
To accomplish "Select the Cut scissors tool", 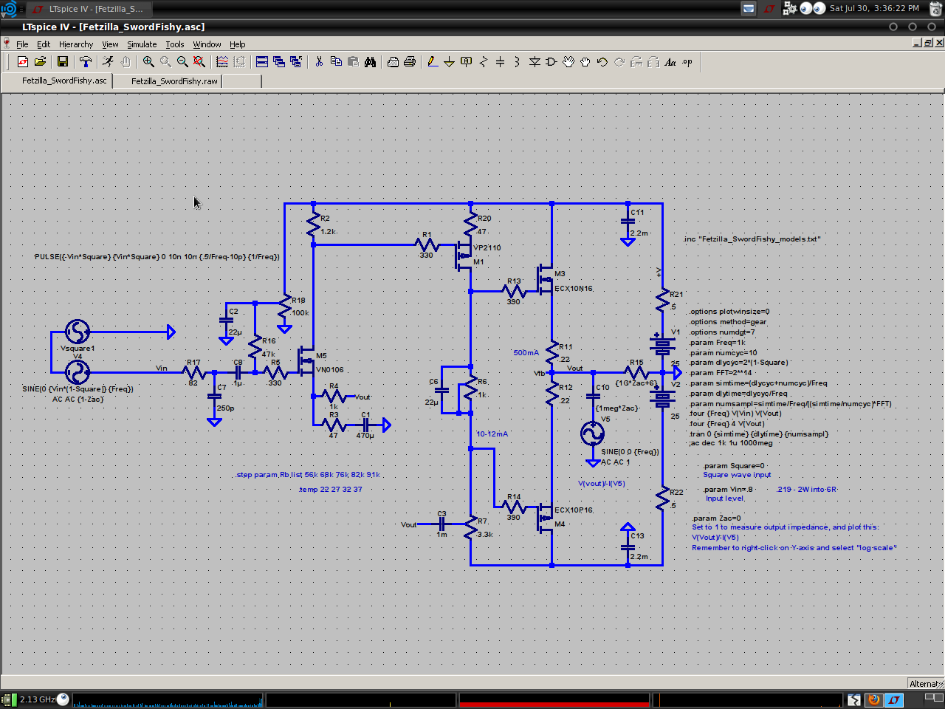I will click(x=319, y=62).
